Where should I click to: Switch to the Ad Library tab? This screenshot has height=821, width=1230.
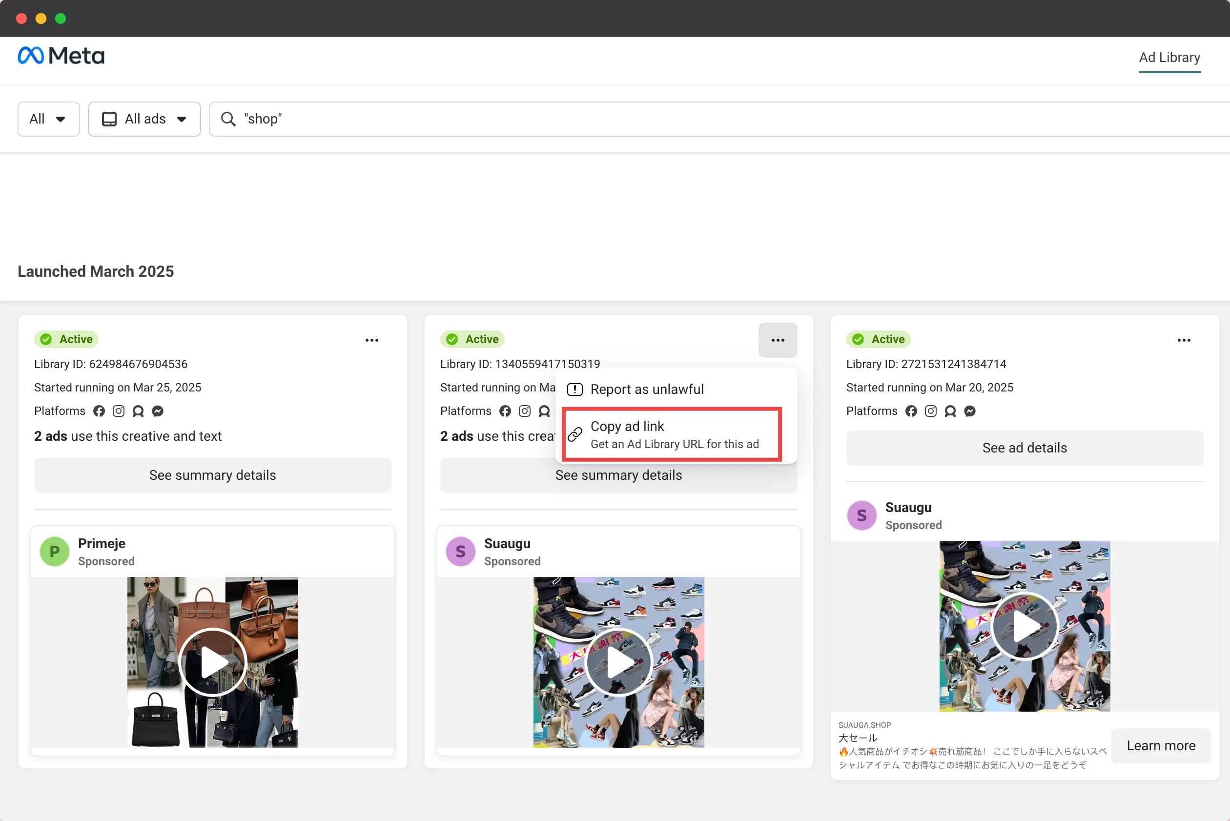[1169, 57]
